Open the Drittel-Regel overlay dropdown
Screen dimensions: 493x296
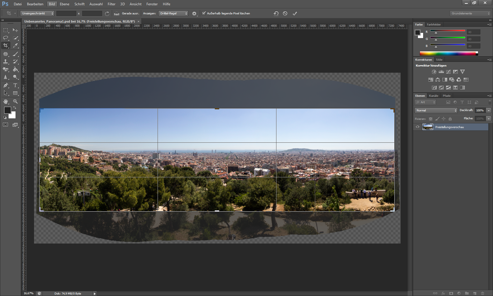pyautogui.click(x=173, y=13)
